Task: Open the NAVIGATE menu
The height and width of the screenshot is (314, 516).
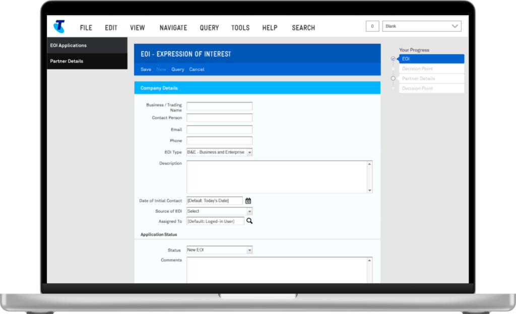Action: click(x=173, y=28)
